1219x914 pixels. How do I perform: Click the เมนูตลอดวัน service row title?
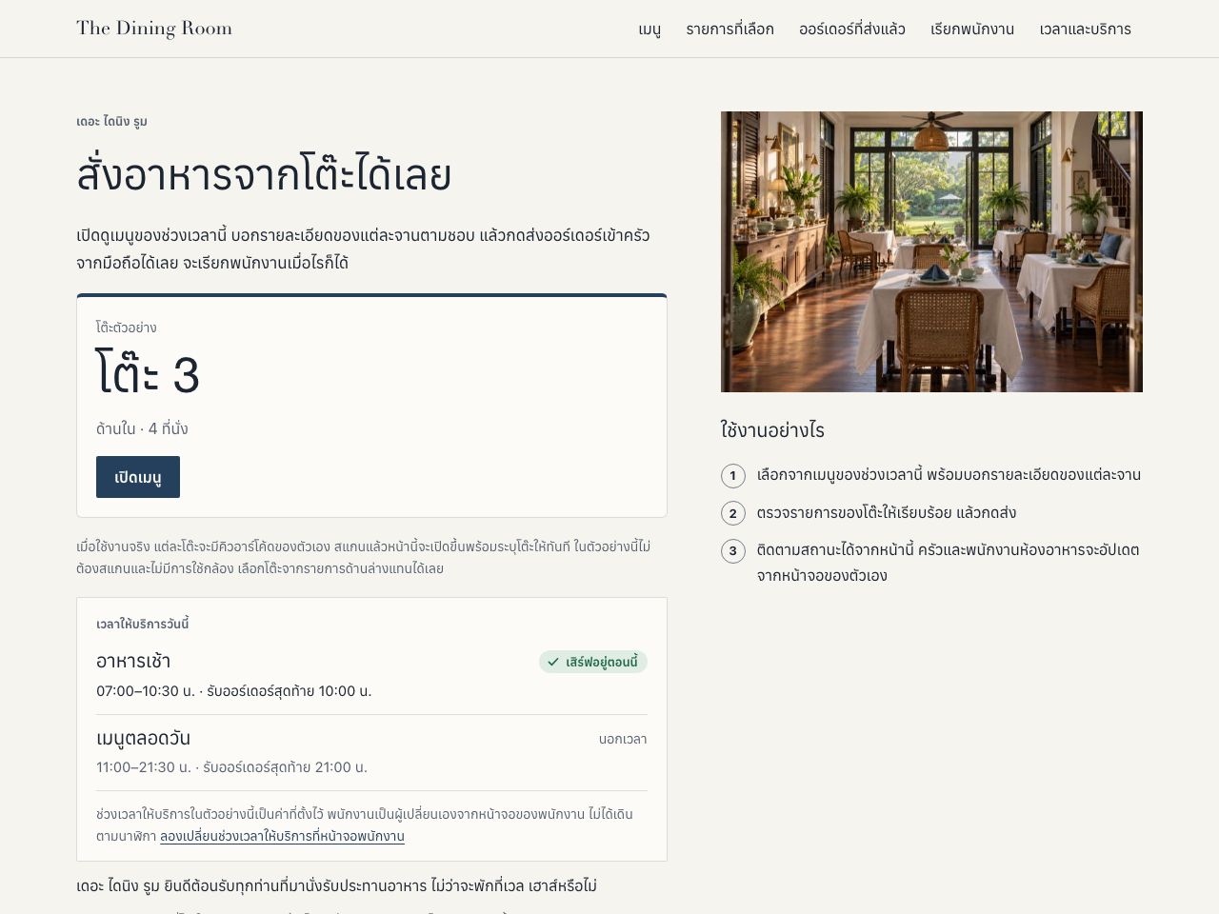[143, 738]
